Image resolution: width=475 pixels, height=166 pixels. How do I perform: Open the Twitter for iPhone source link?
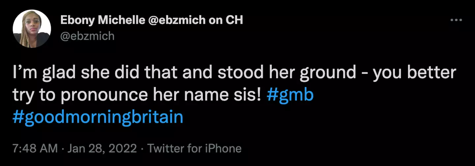point(194,149)
